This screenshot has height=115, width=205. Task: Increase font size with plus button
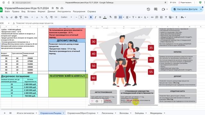86,17
